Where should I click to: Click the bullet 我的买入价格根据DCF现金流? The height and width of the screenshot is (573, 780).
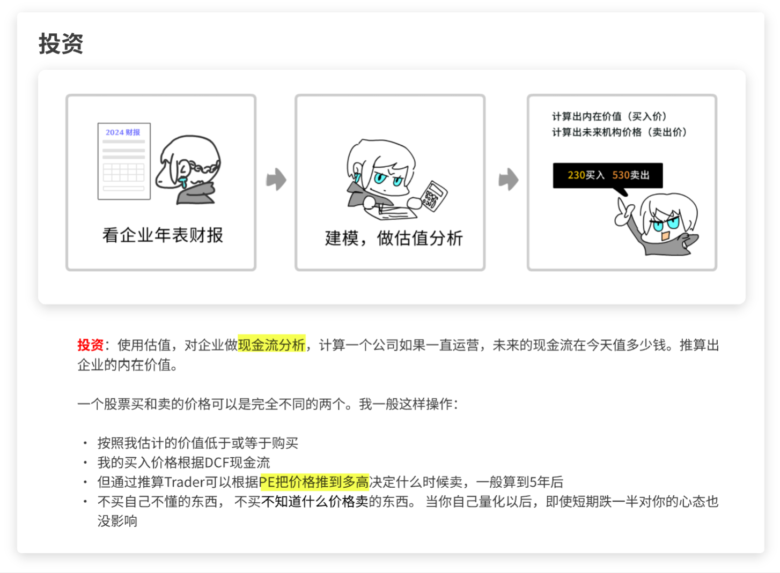coord(183,462)
